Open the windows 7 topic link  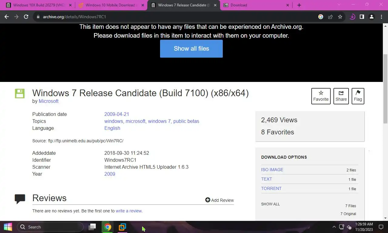[159, 121]
